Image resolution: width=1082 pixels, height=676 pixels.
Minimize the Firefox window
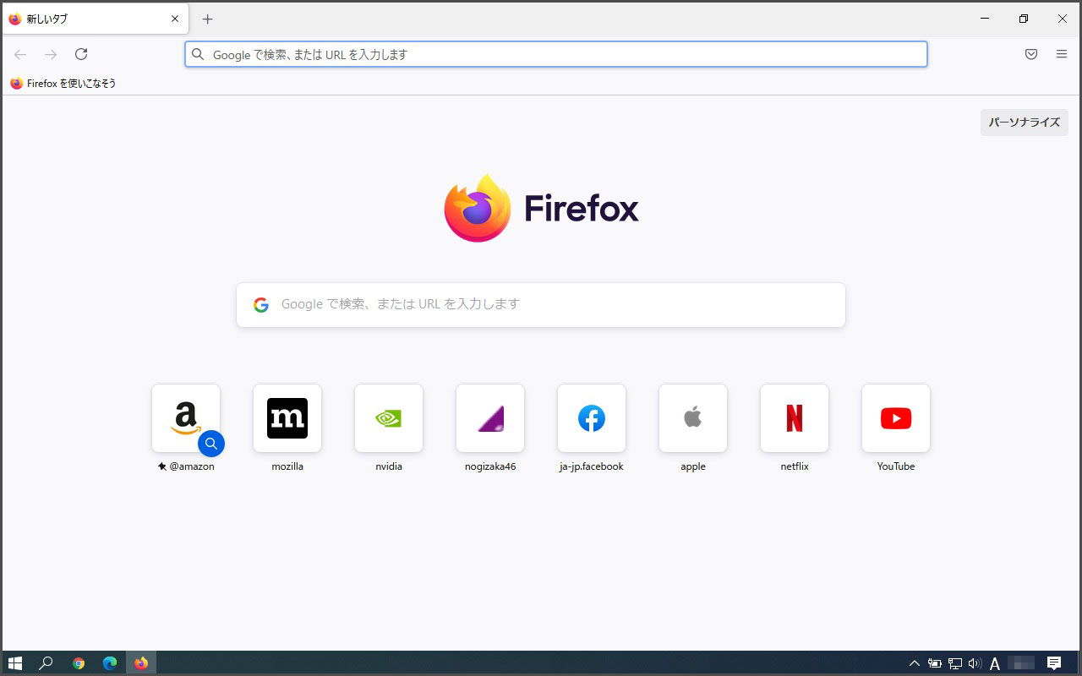tap(985, 19)
